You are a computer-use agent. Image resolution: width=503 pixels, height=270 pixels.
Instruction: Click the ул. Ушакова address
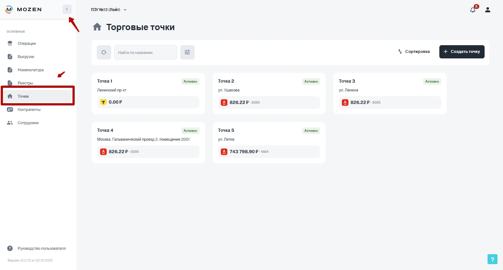pos(229,90)
